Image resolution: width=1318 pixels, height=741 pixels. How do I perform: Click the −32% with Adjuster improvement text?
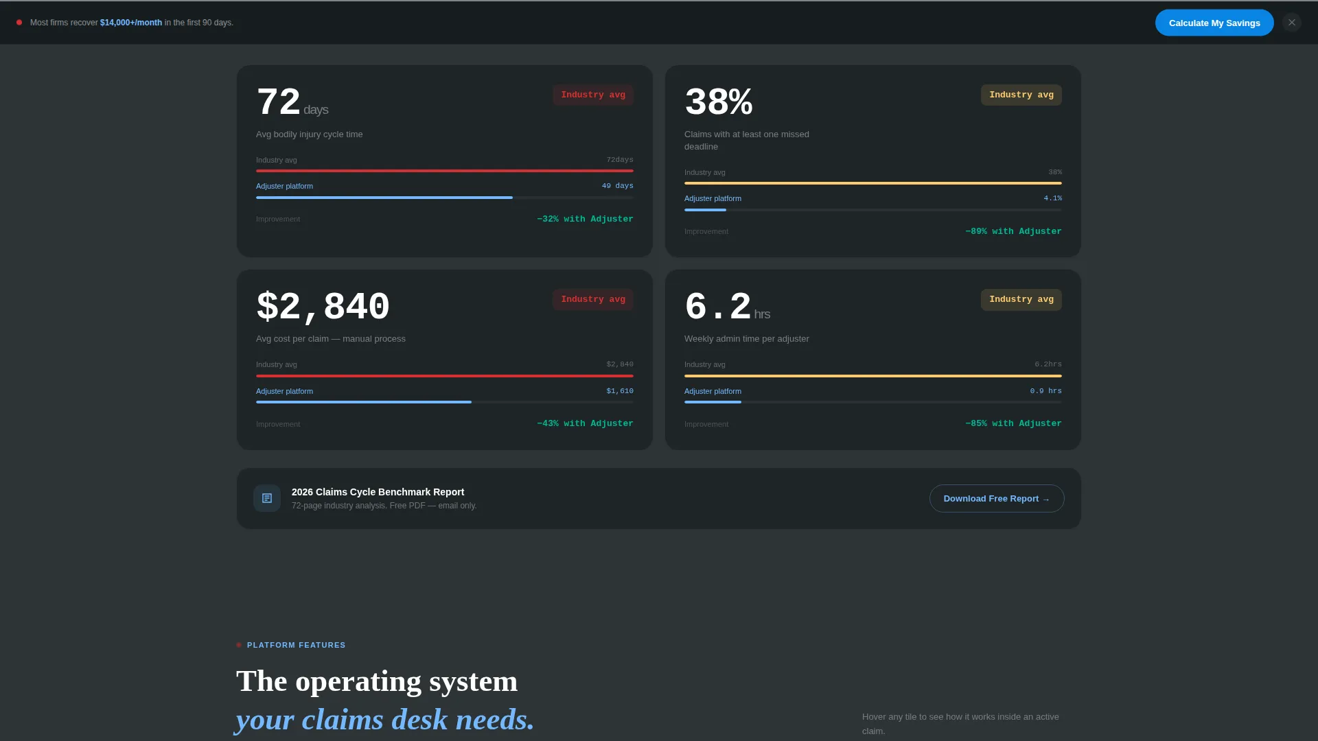585,219
